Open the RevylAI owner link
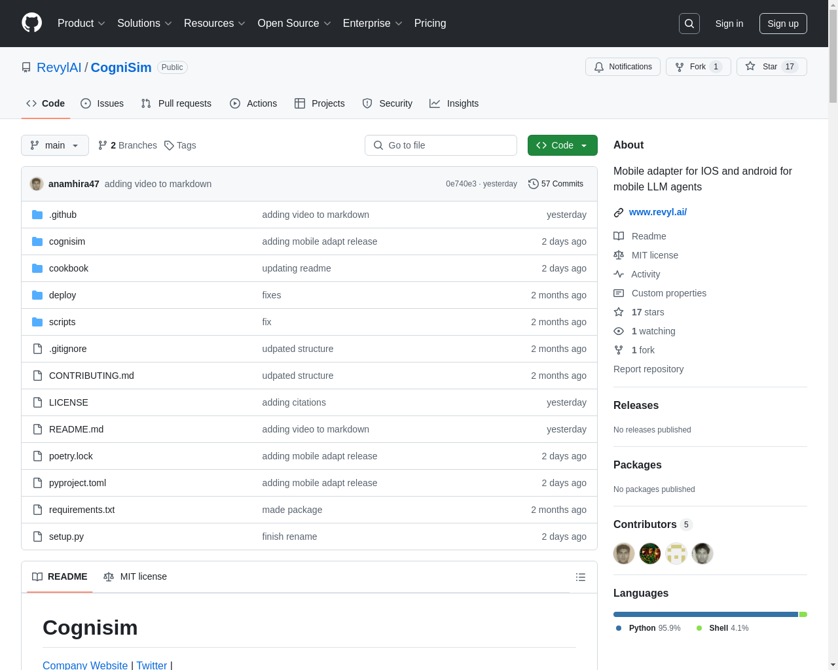 [59, 67]
